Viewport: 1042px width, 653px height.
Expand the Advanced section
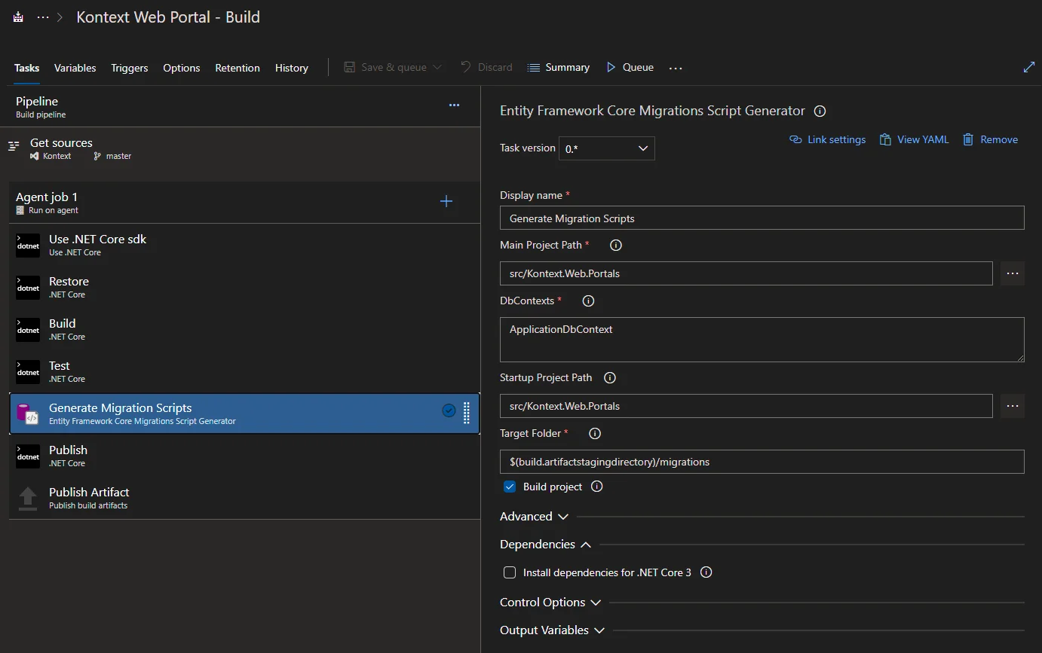pos(535,517)
